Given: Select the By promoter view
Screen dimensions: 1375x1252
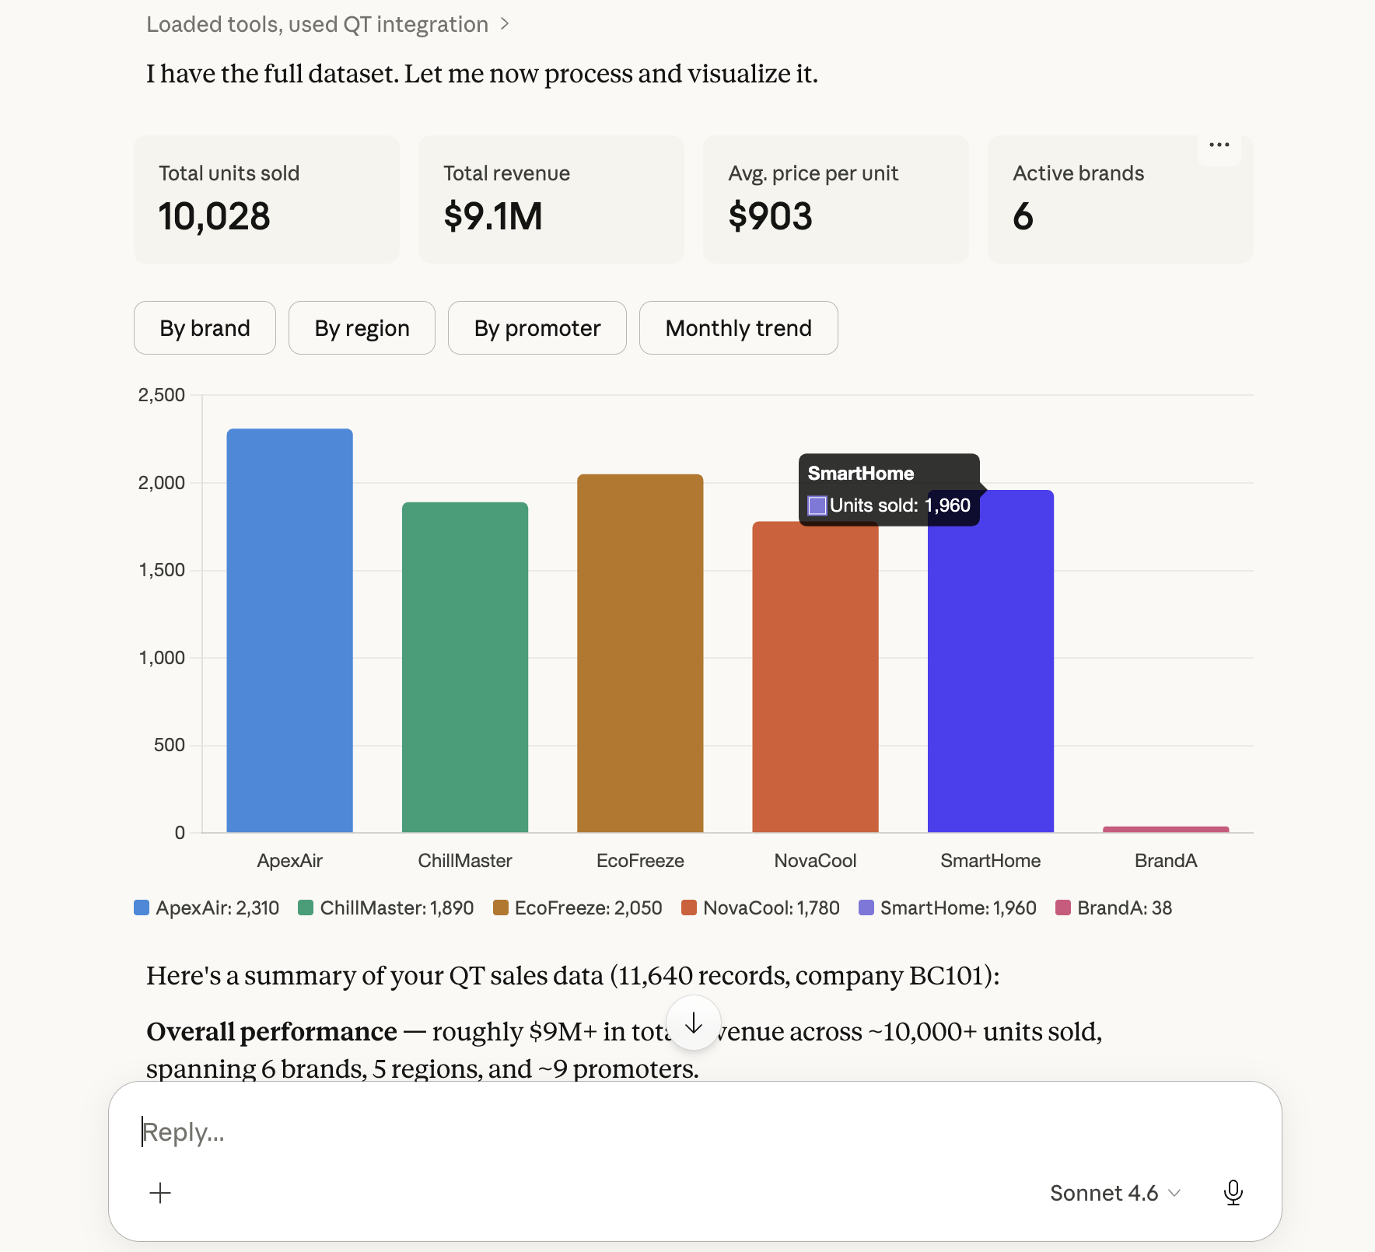Looking at the screenshot, I should 537,328.
